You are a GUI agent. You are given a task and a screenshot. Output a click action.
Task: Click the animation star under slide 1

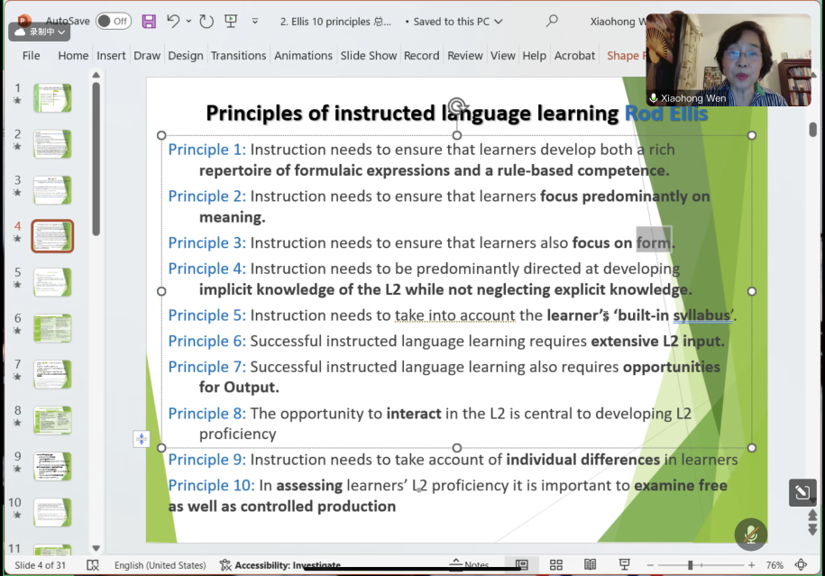[17, 100]
